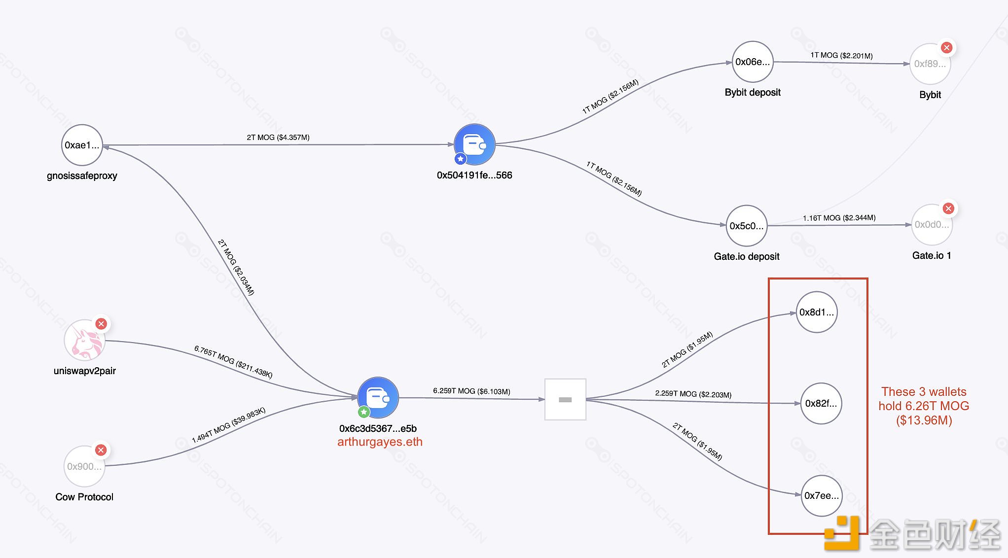Screen dimensions: 1008x558
Task: Click the 2T MOG ($2.034M) edge label
Action: point(236,267)
